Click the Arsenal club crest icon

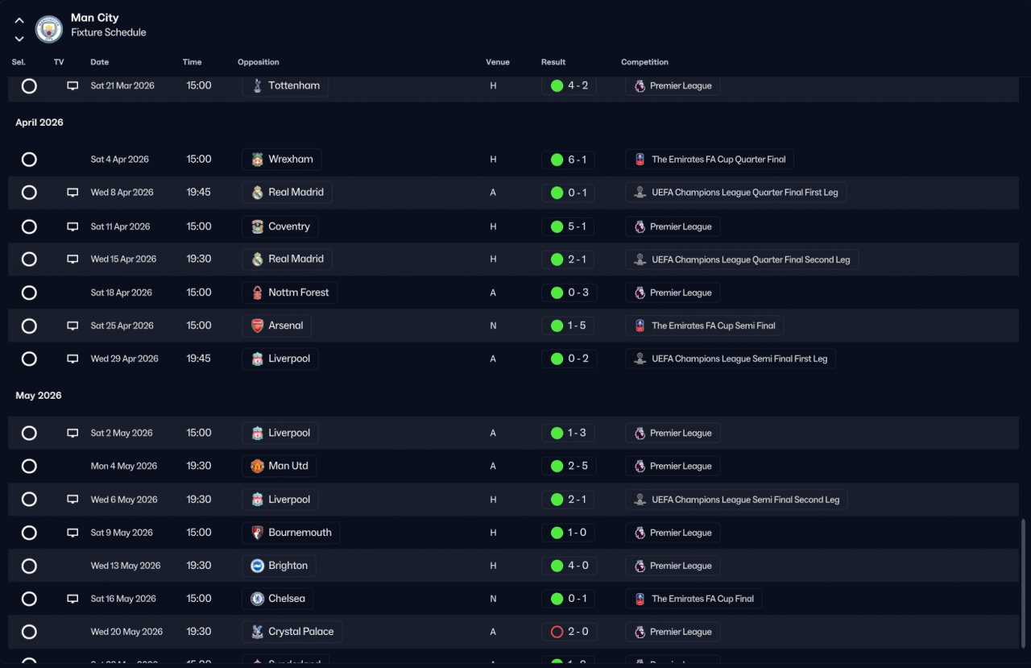pos(257,326)
